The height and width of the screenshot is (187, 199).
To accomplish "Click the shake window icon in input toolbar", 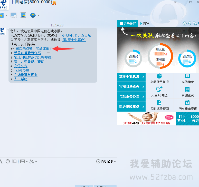I will (x=15, y=161).
